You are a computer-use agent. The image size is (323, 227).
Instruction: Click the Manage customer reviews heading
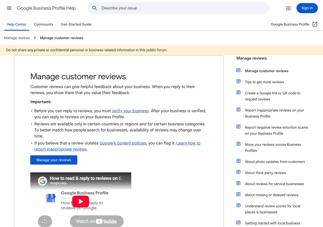[x=78, y=76]
